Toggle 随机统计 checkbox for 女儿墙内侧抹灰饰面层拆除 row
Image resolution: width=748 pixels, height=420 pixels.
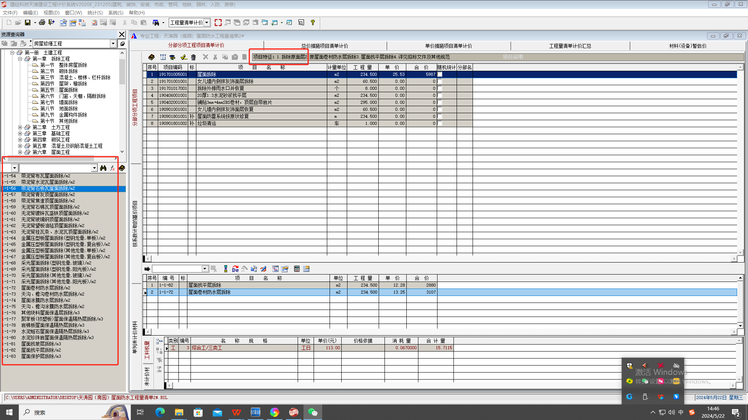440,81
